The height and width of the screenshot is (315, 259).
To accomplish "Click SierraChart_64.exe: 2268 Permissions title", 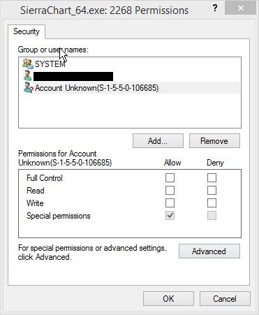I will click(104, 10).
